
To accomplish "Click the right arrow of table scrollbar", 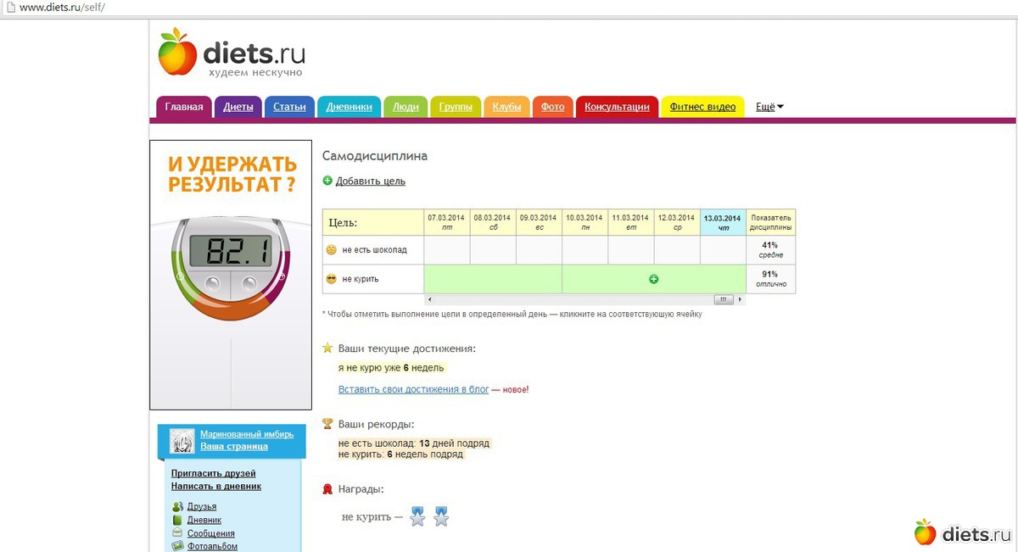I will tap(741, 300).
